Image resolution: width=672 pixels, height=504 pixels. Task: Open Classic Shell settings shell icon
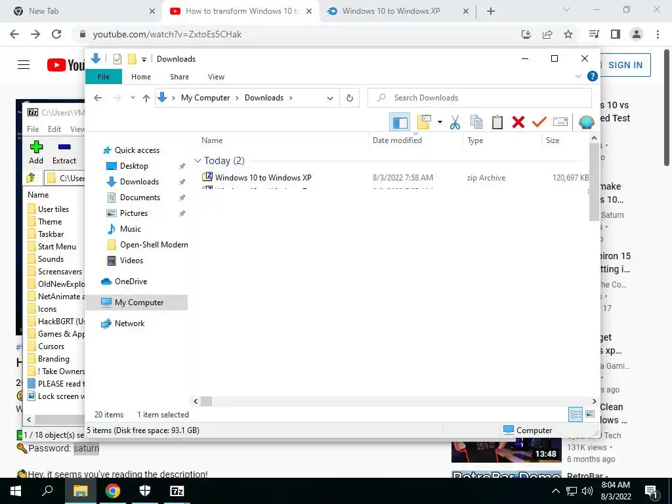click(x=586, y=123)
